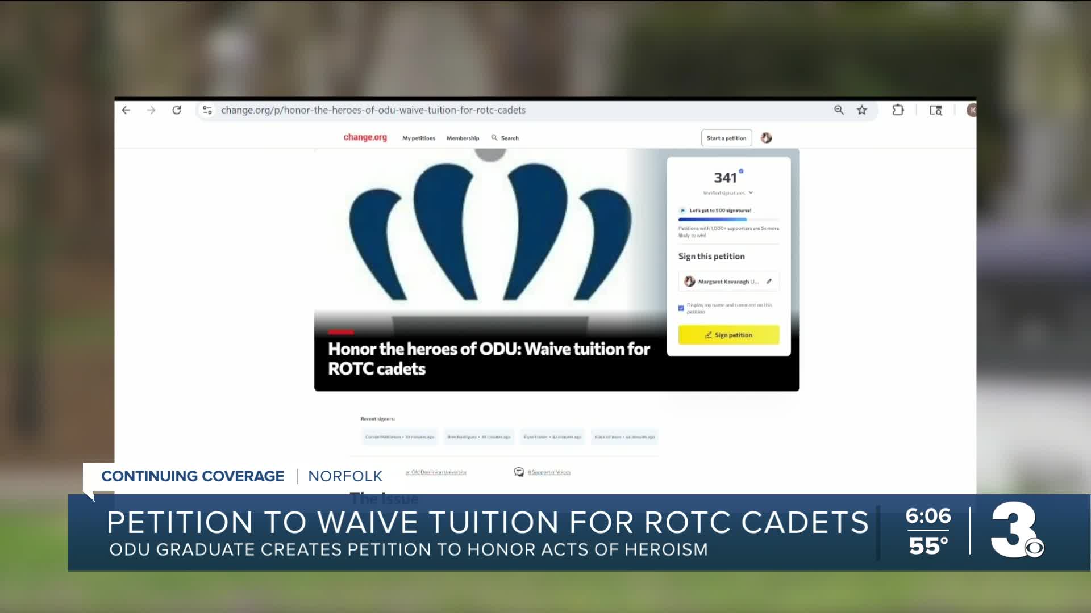Reload the petition page

177,110
